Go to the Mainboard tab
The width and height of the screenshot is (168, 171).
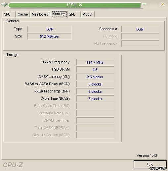40,14
